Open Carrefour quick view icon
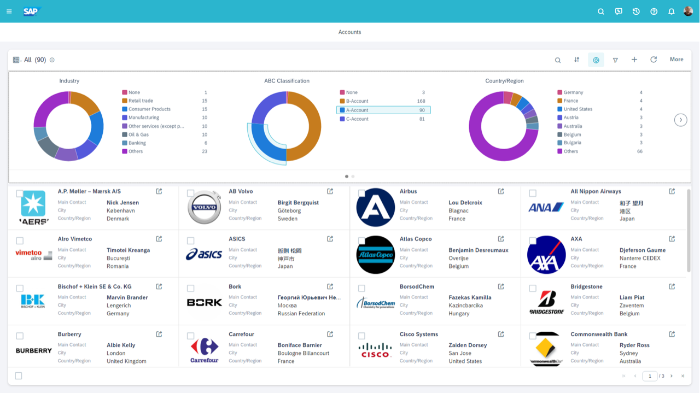 [x=330, y=334]
